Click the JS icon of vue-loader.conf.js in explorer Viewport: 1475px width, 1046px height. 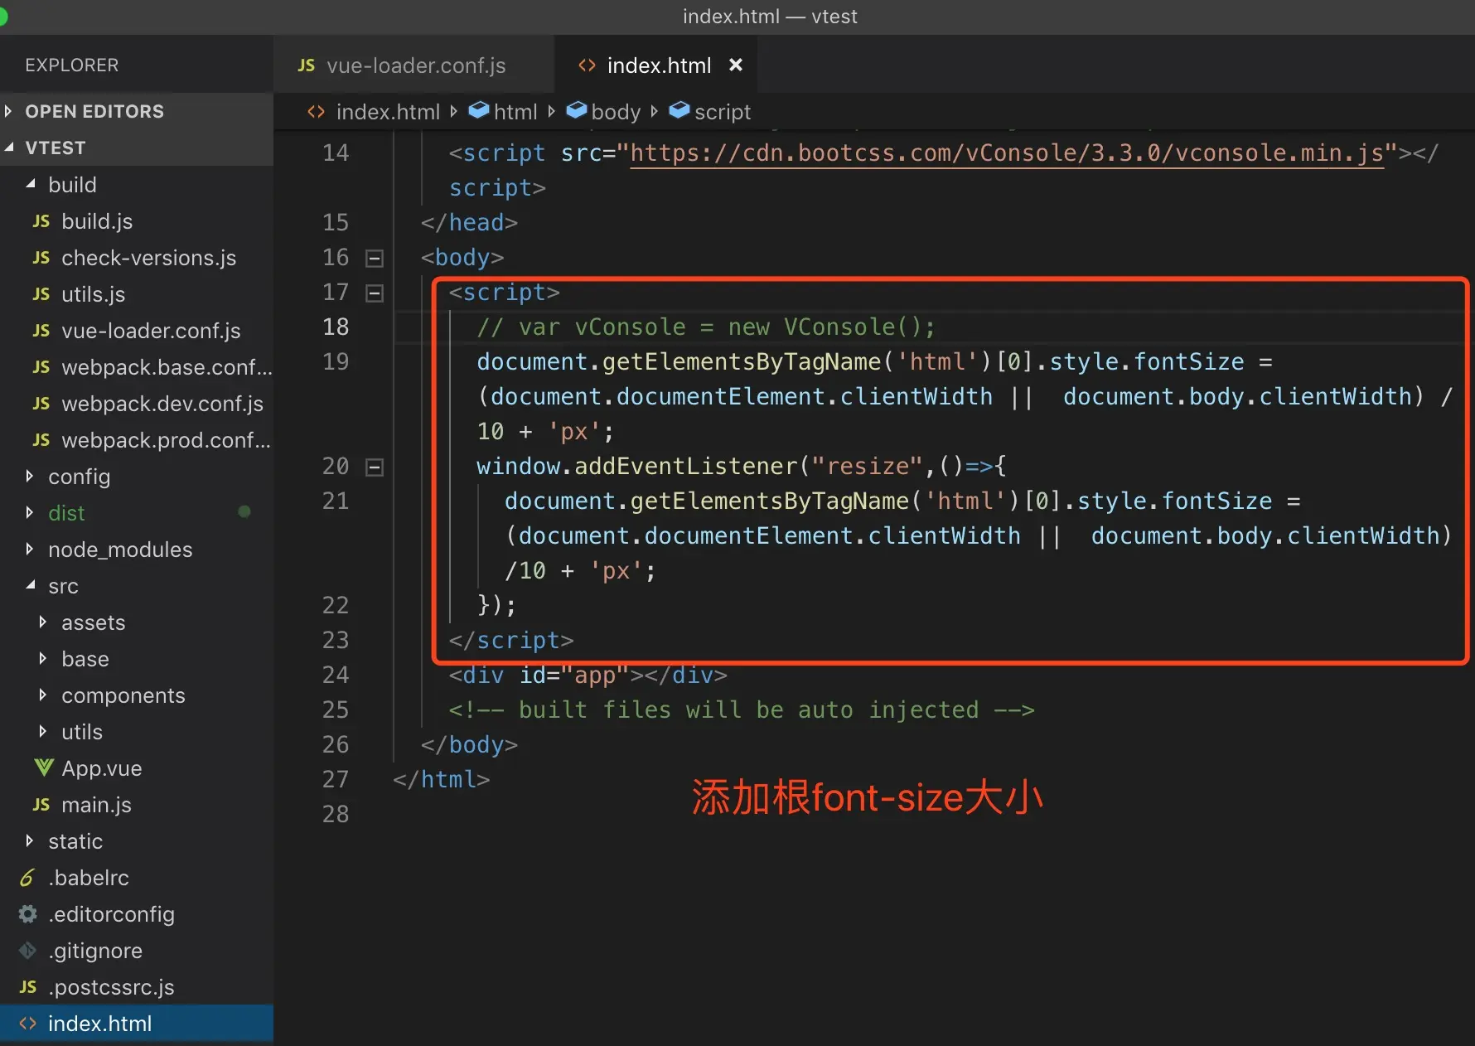click(x=41, y=331)
